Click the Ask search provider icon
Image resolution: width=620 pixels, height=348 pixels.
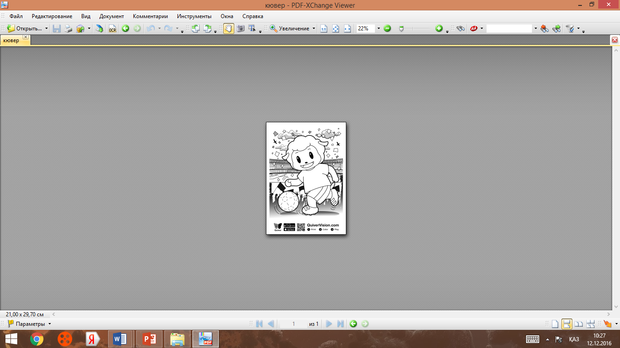[474, 29]
